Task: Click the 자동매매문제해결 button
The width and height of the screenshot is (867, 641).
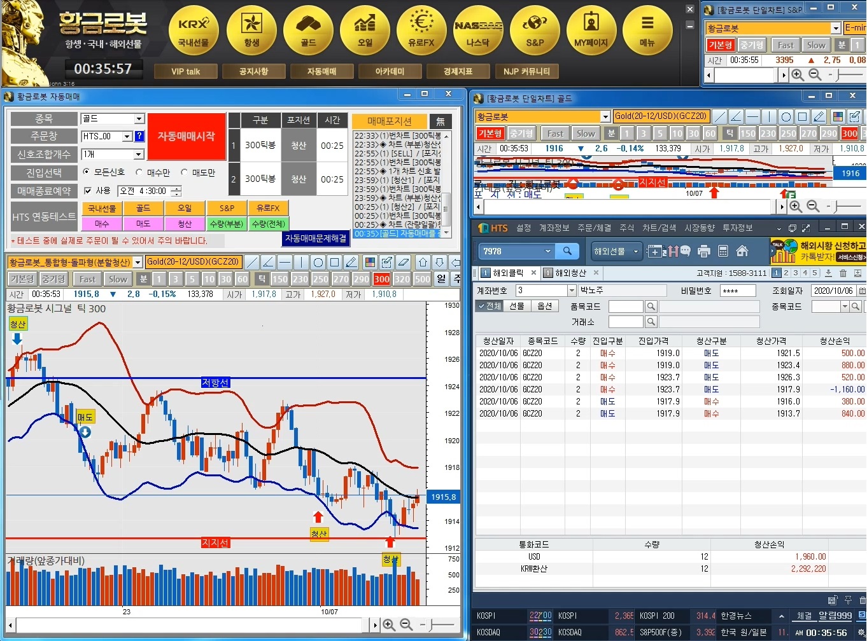Action: pos(316,238)
